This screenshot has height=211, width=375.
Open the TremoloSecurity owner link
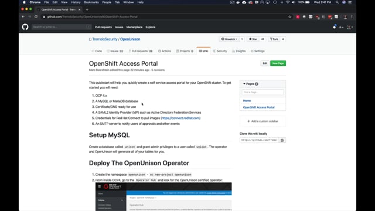(105, 39)
